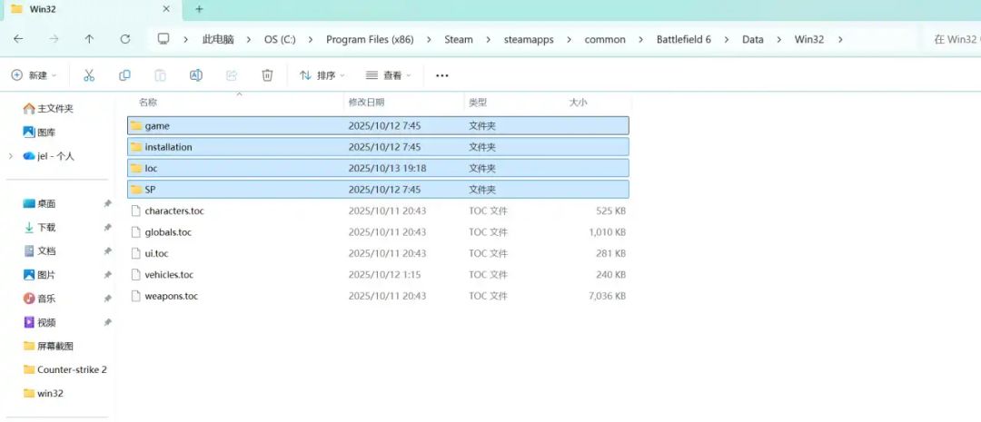981x422 pixels.
Task: Open the 排序 (Sort) dropdown
Action: [x=322, y=75]
